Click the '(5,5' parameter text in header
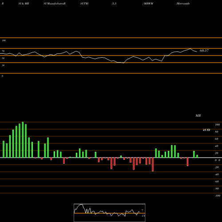The height and width of the screenshot is (222, 222). point(114,4)
